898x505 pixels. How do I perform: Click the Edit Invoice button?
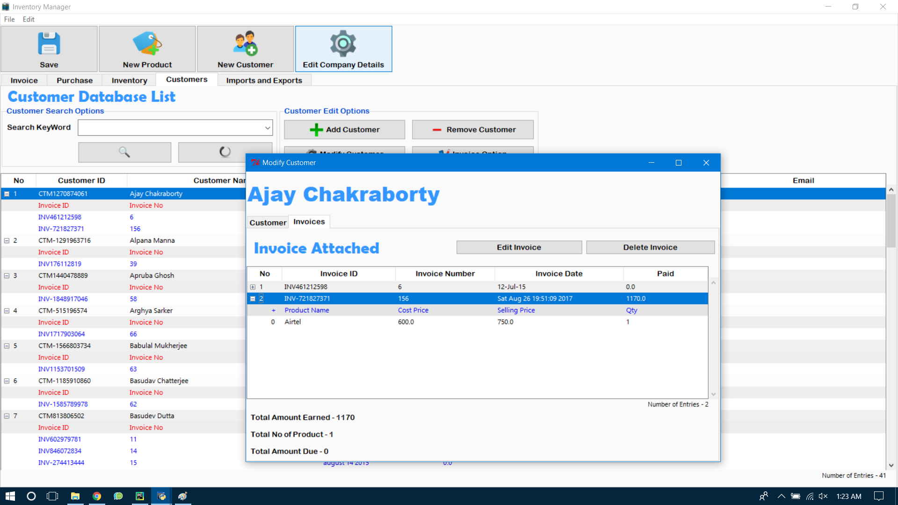click(x=519, y=247)
